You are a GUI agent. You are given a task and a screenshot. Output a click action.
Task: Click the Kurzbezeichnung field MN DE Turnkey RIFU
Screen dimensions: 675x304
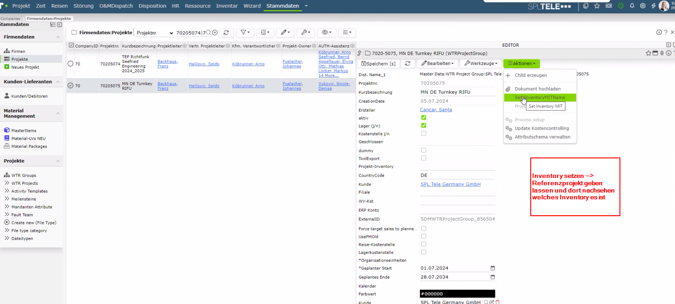click(457, 92)
